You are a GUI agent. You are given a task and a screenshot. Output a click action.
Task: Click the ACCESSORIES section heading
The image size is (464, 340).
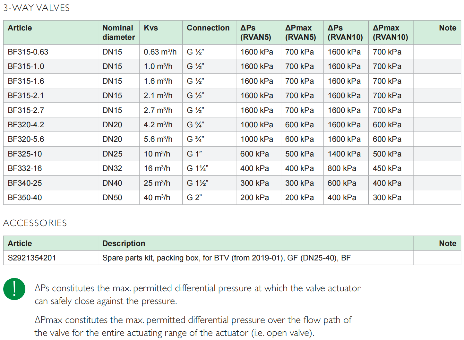(x=35, y=223)
